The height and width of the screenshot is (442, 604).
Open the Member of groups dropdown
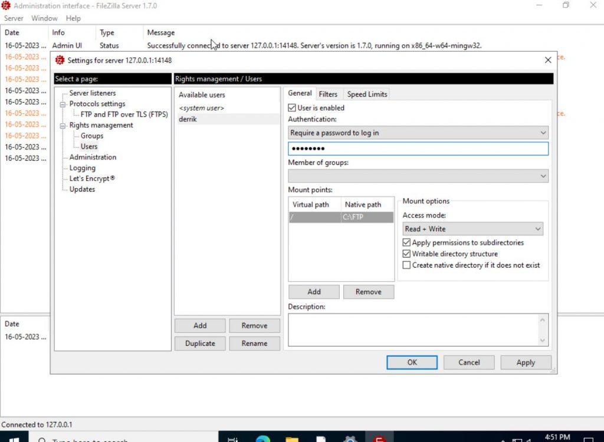tap(418, 176)
